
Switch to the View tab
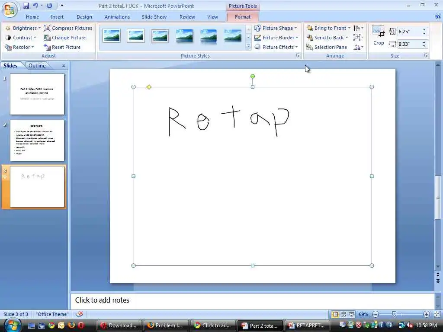(212, 17)
